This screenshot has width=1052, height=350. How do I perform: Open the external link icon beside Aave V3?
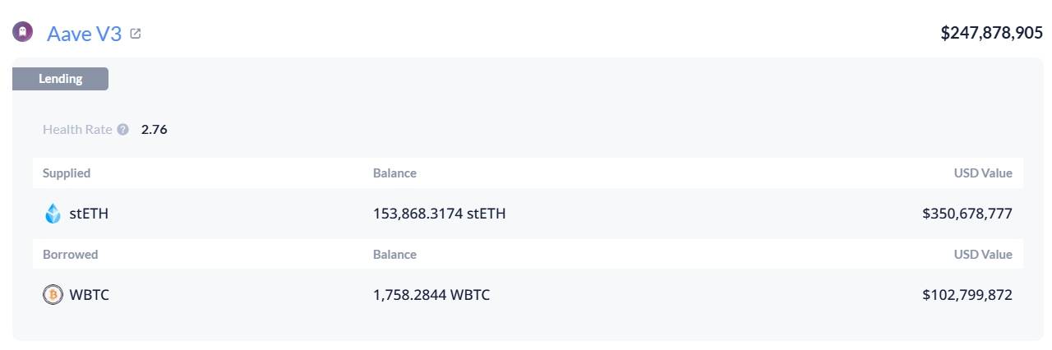point(136,34)
